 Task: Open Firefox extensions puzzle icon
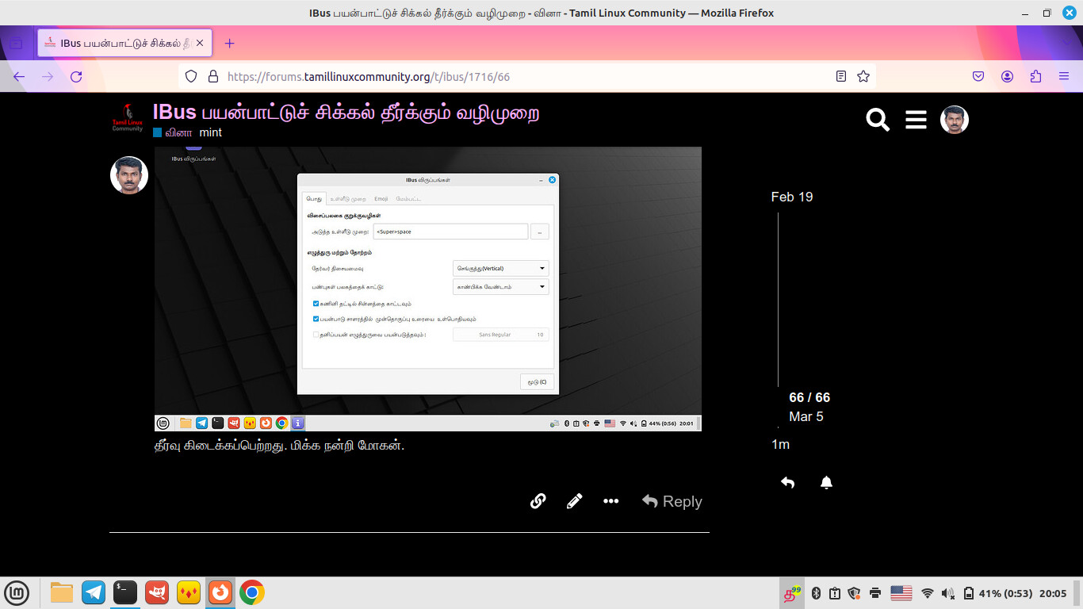click(x=1035, y=76)
